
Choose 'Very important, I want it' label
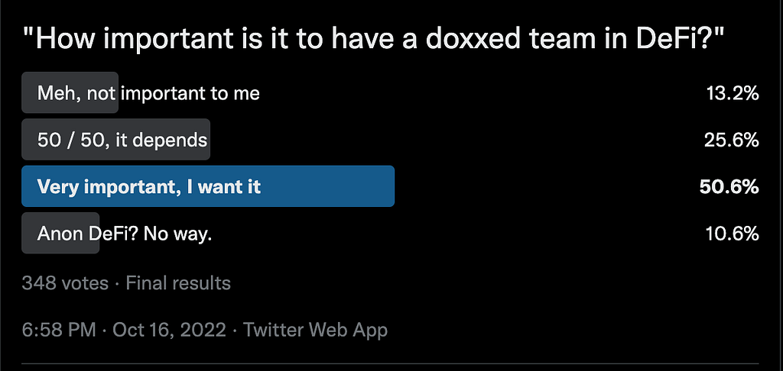point(149,186)
